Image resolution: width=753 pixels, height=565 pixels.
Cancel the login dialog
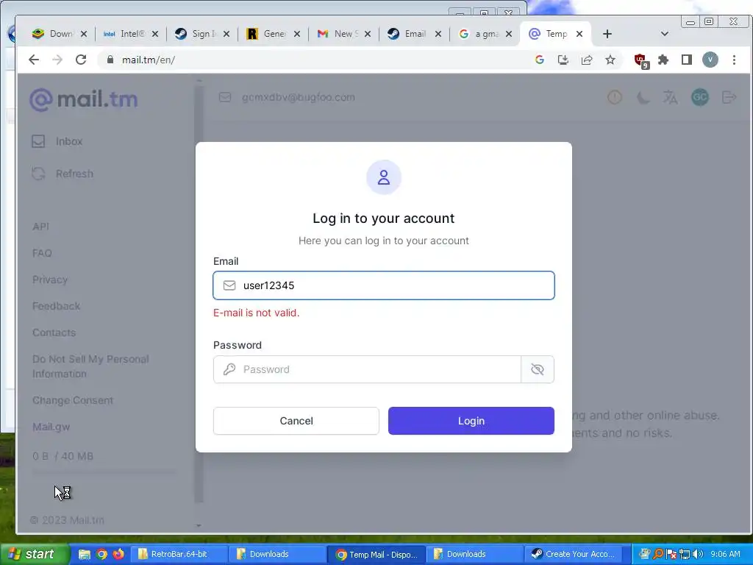coord(296,421)
